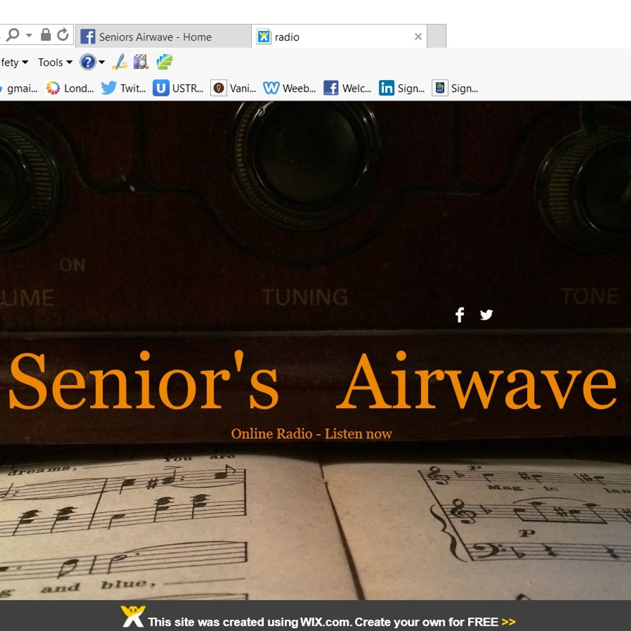
Task: Click the research books toolbar icon
Action: 141,62
